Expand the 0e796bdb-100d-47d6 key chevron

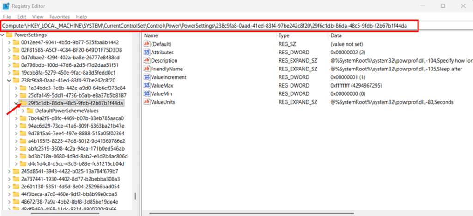point(9,65)
